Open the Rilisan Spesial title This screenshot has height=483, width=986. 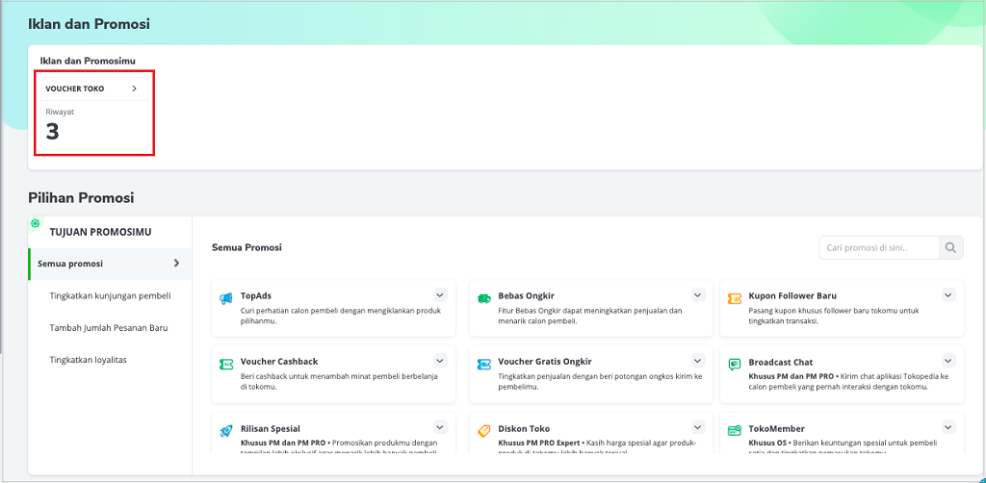point(271,428)
